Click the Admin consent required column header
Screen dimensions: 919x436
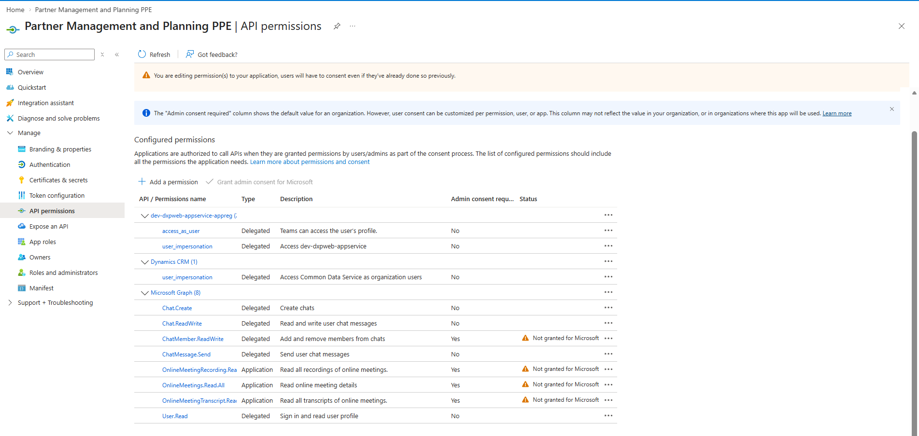pos(482,199)
